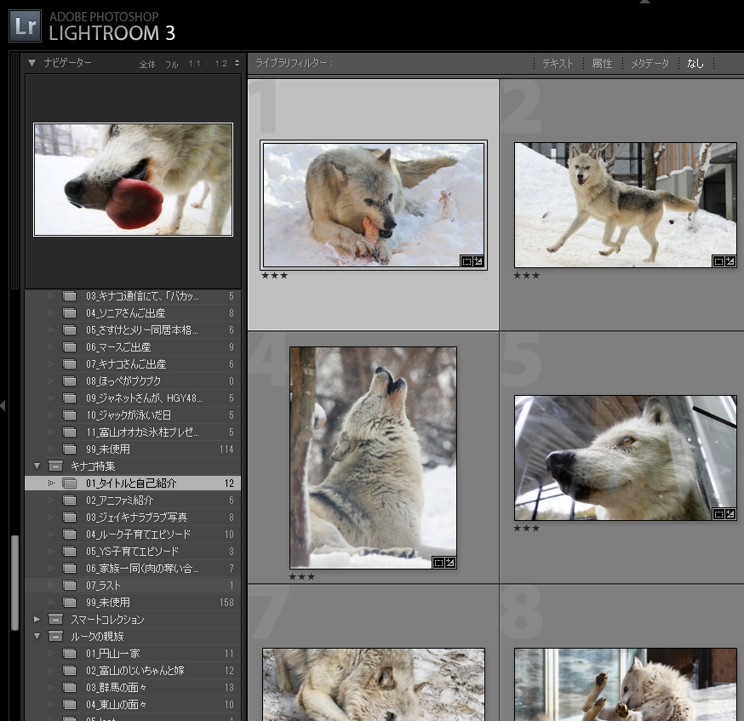Click collection icon beside 10_ジャックが泳いだ日
Image resolution: width=744 pixels, height=721 pixels.
70,415
